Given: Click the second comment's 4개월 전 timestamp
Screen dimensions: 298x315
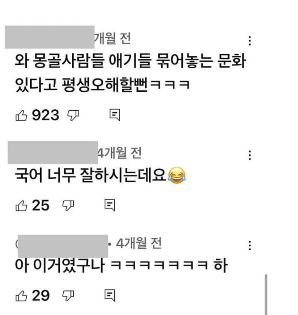Looking at the screenshot, I should 120,153.
